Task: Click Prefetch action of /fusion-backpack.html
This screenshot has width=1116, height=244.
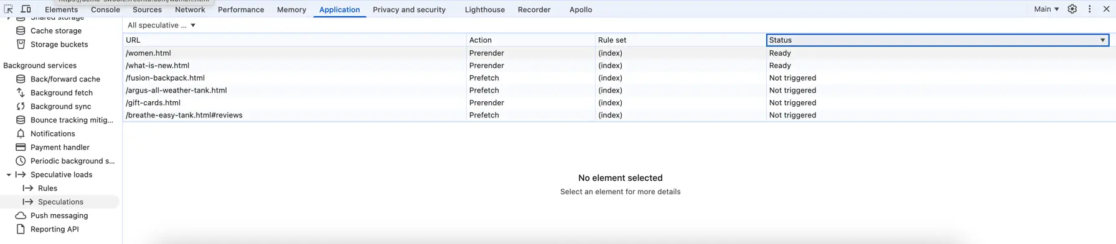Action: [484, 78]
